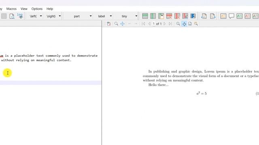Open the View menu

[24, 9]
